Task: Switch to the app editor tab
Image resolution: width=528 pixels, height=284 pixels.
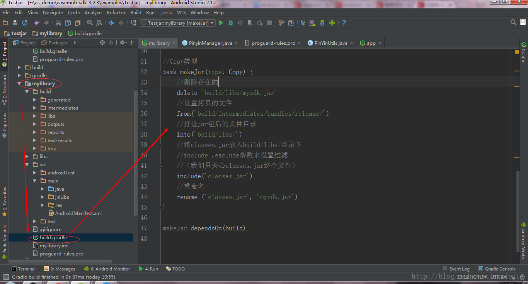Action: (371, 43)
